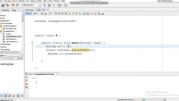Click the Last Edit editor toolbar icon
Viewport: 179px width, 101px height.
tap(42, 13)
